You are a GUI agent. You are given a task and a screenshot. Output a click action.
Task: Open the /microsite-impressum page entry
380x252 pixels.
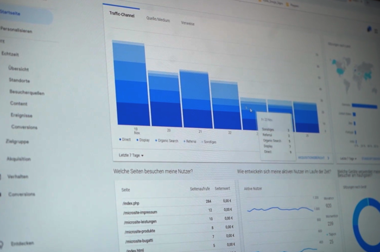click(x=141, y=212)
